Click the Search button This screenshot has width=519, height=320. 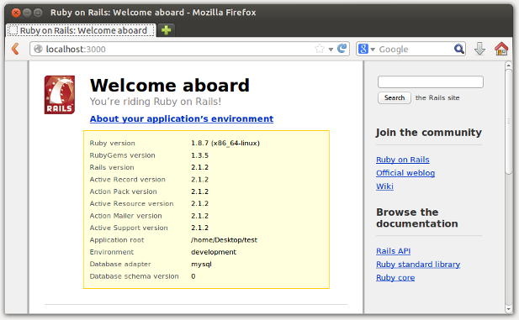point(395,98)
